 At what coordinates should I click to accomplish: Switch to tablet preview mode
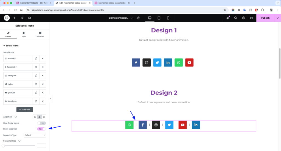tap(159, 18)
